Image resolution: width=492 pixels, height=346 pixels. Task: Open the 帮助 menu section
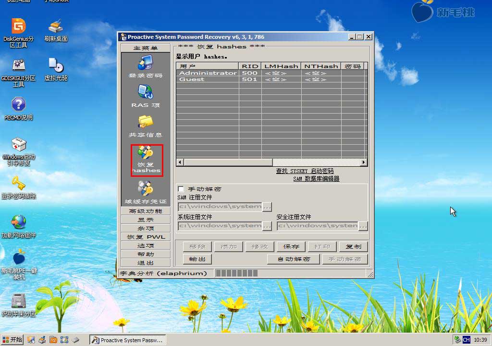146,254
